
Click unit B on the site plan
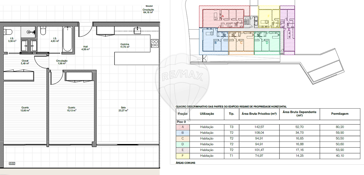215,43
